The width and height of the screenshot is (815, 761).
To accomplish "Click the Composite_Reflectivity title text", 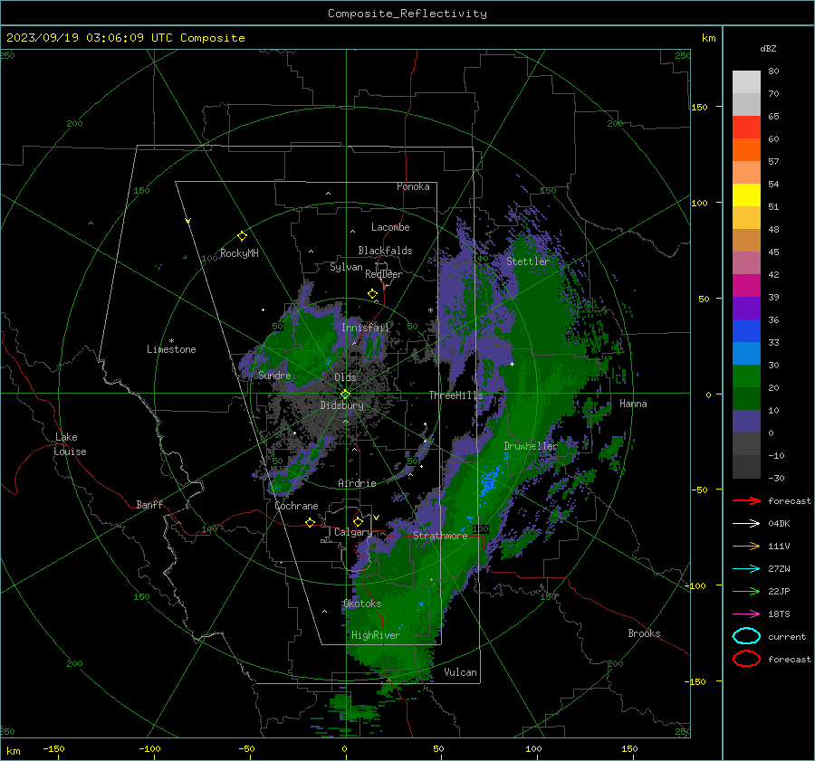I will (407, 14).
